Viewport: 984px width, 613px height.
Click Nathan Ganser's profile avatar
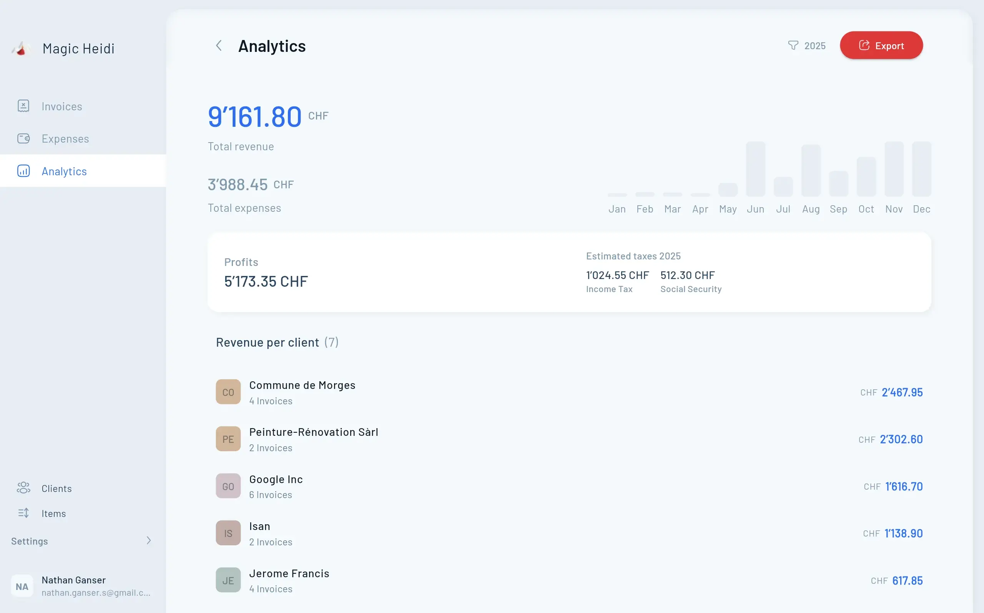coord(22,586)
